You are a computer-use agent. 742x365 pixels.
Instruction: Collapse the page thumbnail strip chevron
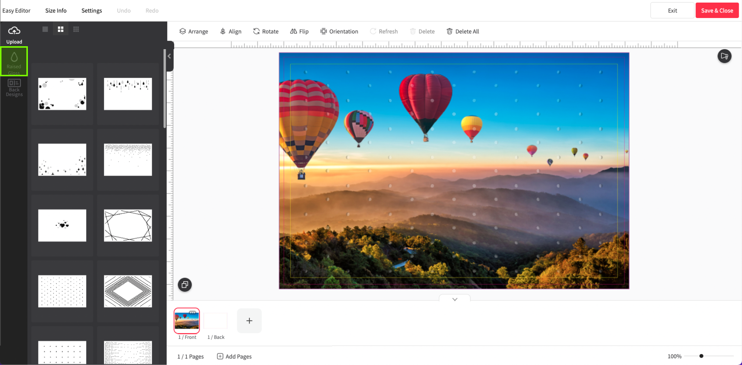click(x=455, y=299)
